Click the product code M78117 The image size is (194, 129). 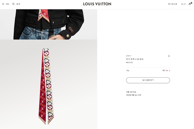tap(129, 56)
